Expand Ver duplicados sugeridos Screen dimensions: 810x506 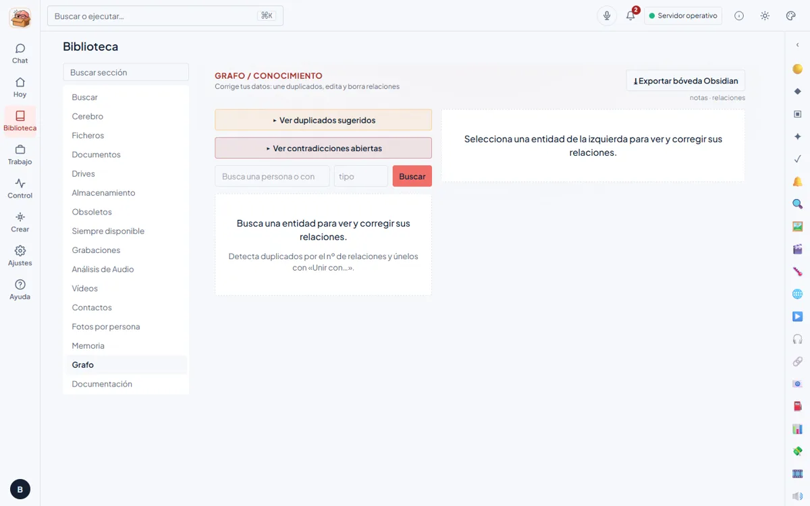(323, 120)
